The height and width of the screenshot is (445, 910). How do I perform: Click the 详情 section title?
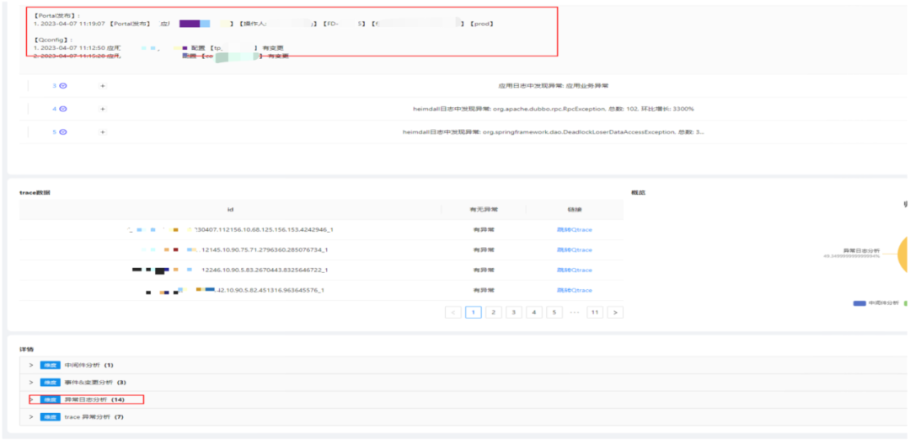[26, 349]
